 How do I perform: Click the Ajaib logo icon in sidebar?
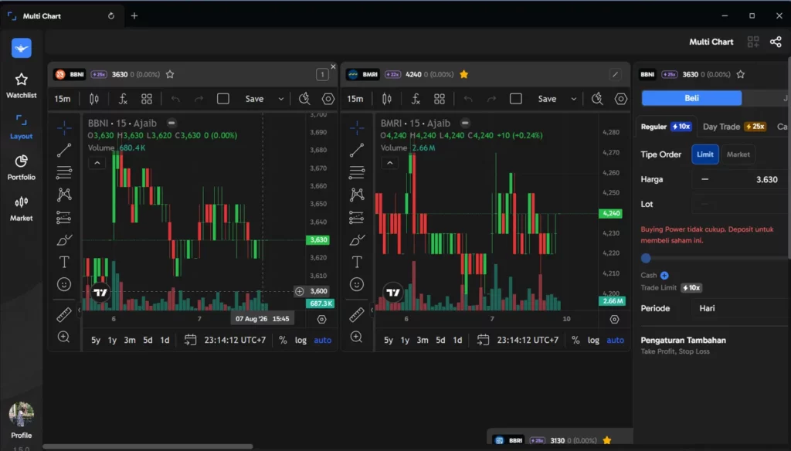[21, 48]
